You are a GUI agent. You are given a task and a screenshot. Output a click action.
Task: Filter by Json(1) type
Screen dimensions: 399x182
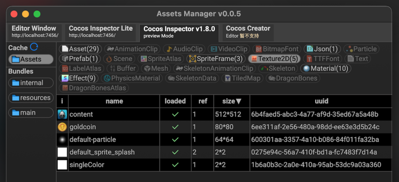[x=322, y=49]
